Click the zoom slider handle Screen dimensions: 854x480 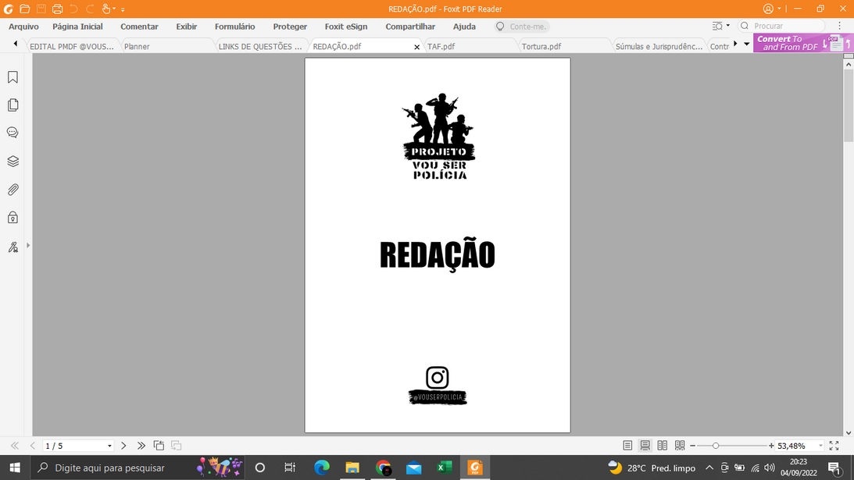[716, 446]
